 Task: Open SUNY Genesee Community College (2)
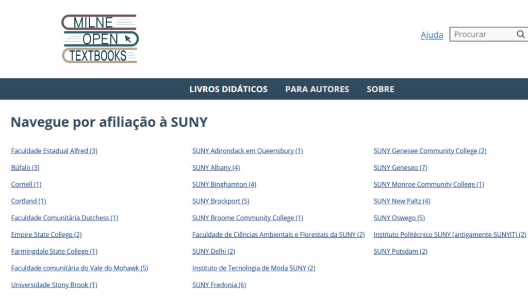pos(430,151)
